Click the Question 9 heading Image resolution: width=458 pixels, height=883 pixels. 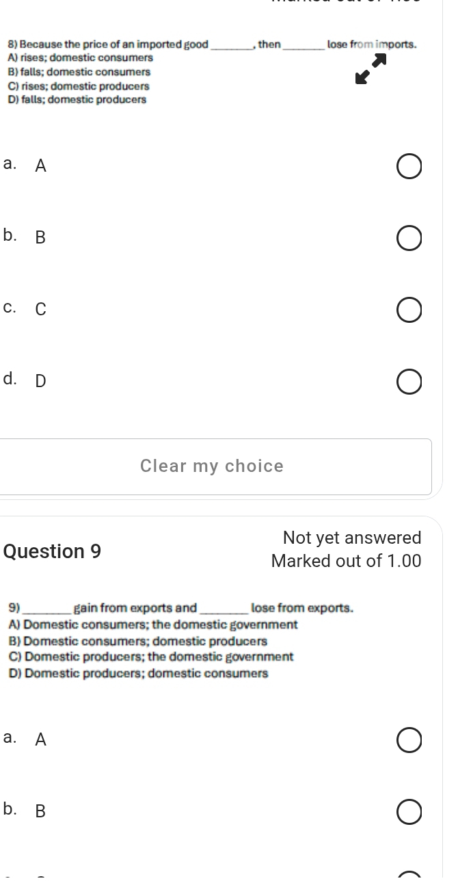(x=53, y=551)
